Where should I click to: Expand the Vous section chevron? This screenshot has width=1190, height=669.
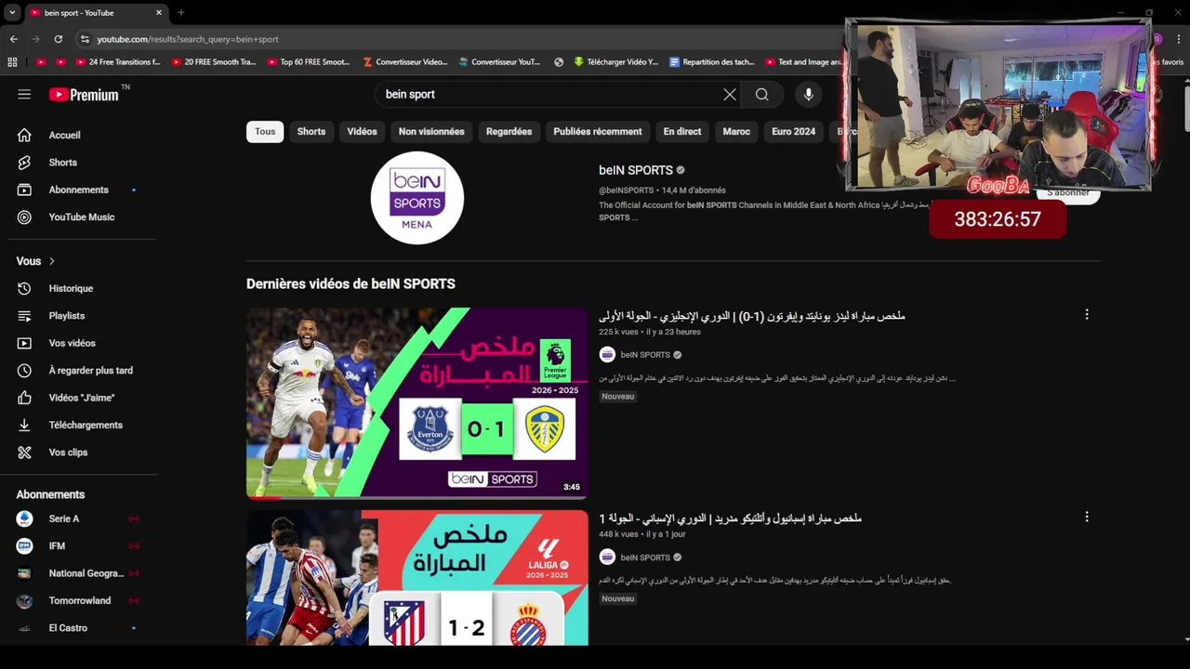click(x=52, y=261)
